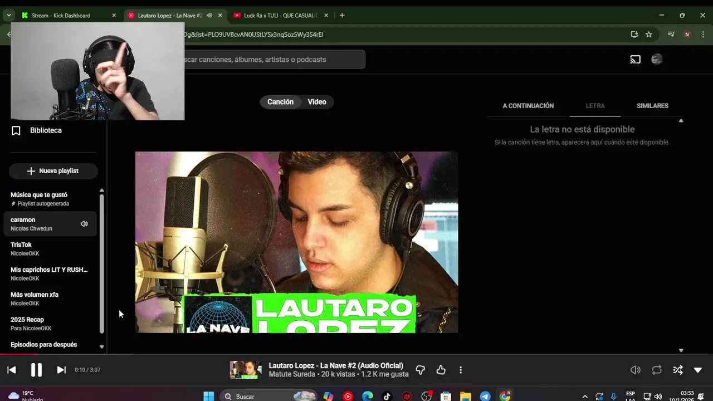713x401 pixels.
Task: Bookmark this page with star icon
Action: (649, 35)
